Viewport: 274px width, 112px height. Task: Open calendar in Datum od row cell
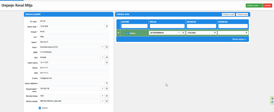215,33
